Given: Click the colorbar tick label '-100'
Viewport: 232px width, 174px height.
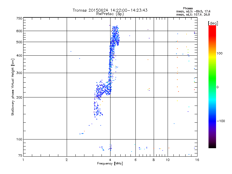Looking at the screenshot, I should coord(221,121).
